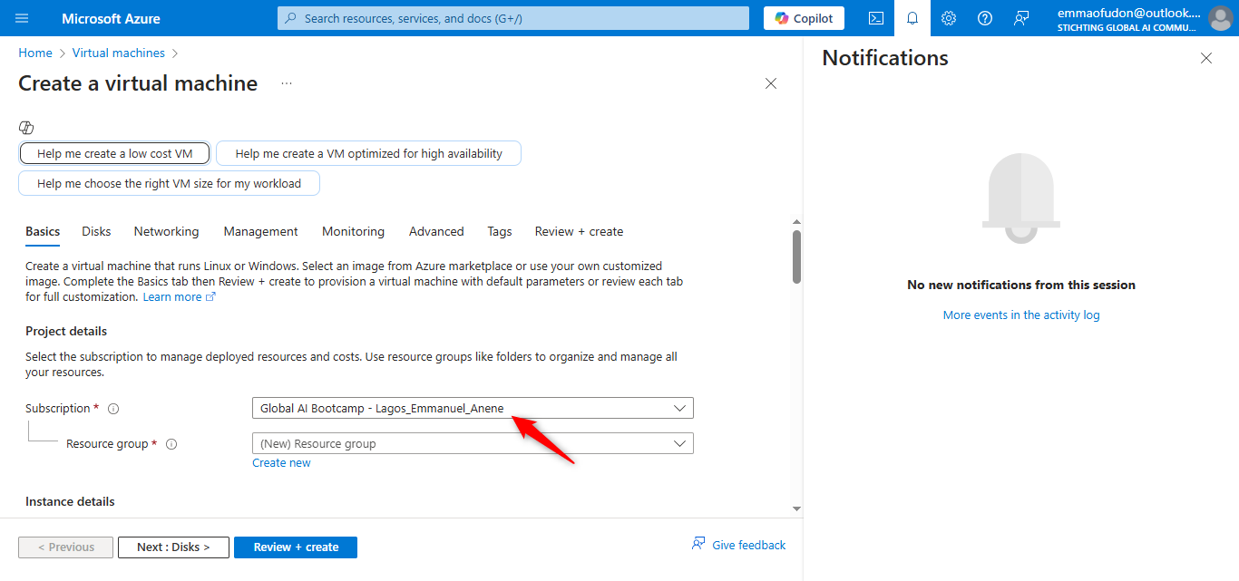Open Give feedback link
This screenshot has width=1239, height=581.
click(x=738, y=545)
